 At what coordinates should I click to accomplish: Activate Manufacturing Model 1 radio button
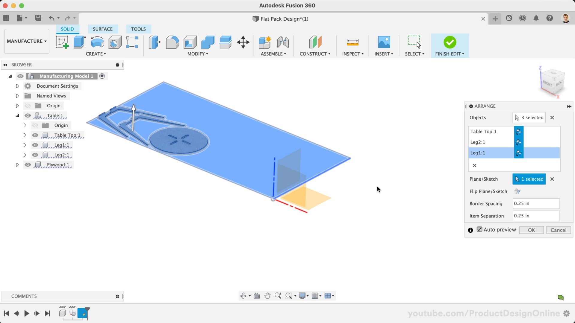click(x=102, y=76)
